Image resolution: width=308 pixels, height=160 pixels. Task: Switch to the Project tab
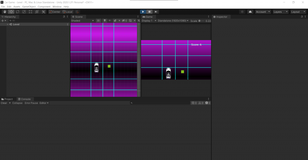coord(7,99)
